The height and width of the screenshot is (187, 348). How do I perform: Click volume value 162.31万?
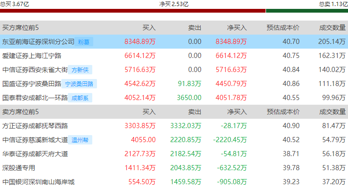(x=332, y=56)
